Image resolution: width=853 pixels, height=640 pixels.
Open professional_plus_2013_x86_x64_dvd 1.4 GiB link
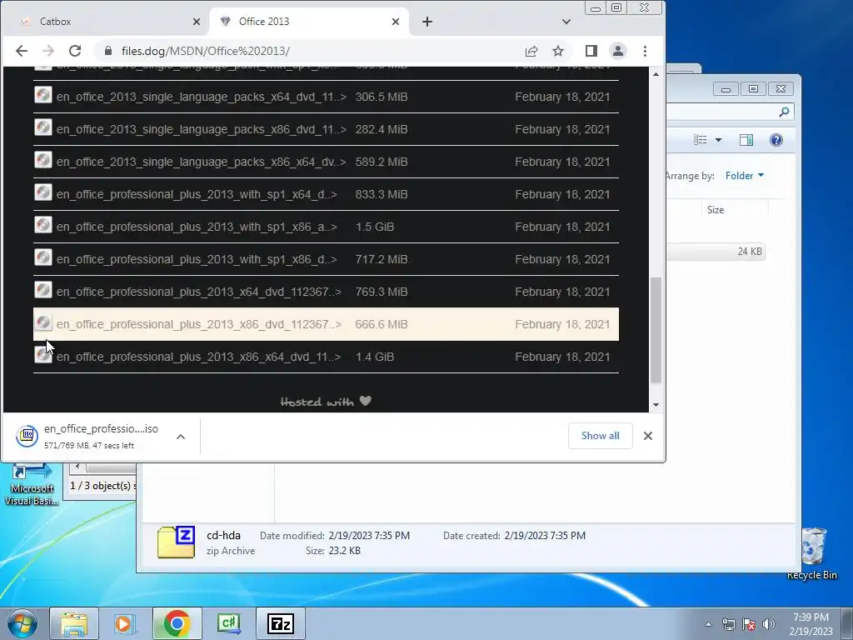tap(198, 357)
